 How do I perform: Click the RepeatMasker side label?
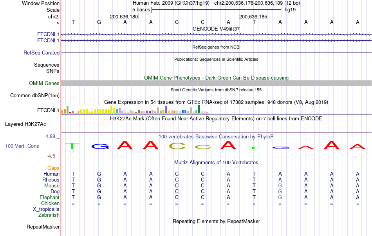click(43, 227)
